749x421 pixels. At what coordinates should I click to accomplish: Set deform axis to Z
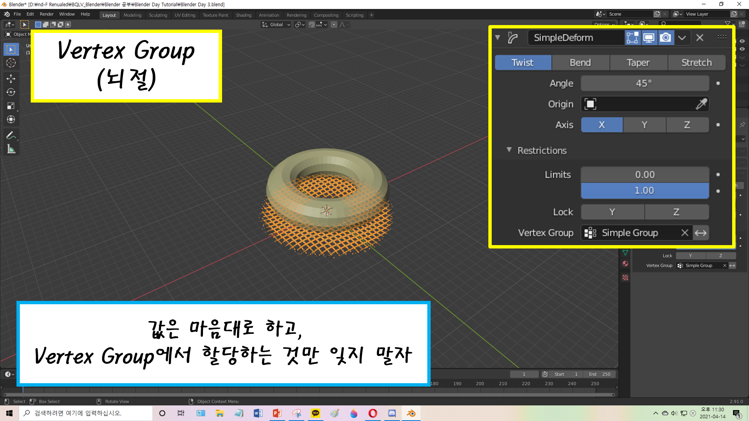(687, 125)
